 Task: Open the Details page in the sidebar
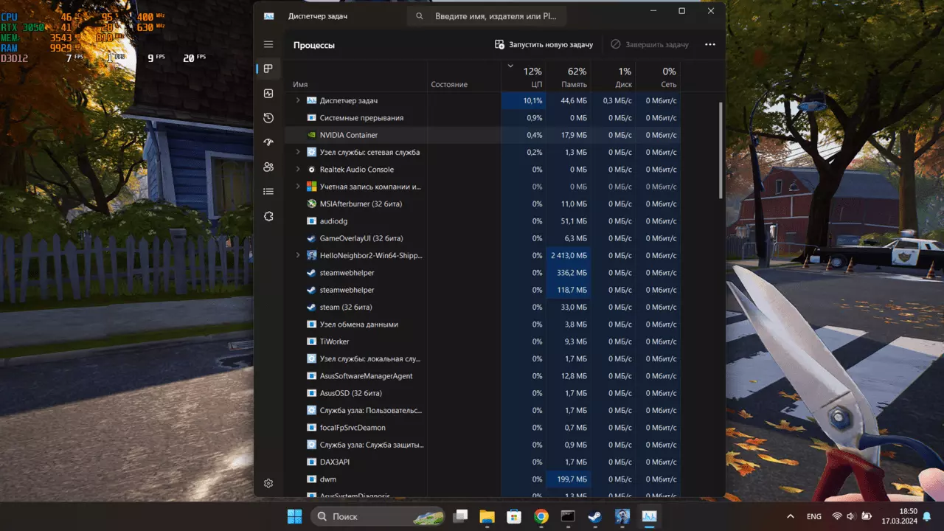coord(268,191)
